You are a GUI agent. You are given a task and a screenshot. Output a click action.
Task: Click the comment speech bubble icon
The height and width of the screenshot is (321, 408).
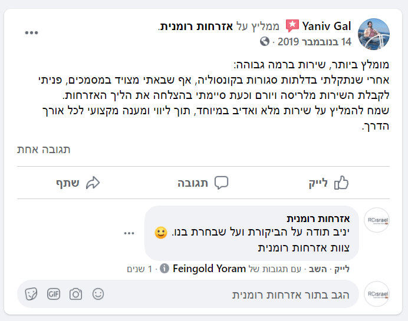pyautogui.click(x=221, y=183)
